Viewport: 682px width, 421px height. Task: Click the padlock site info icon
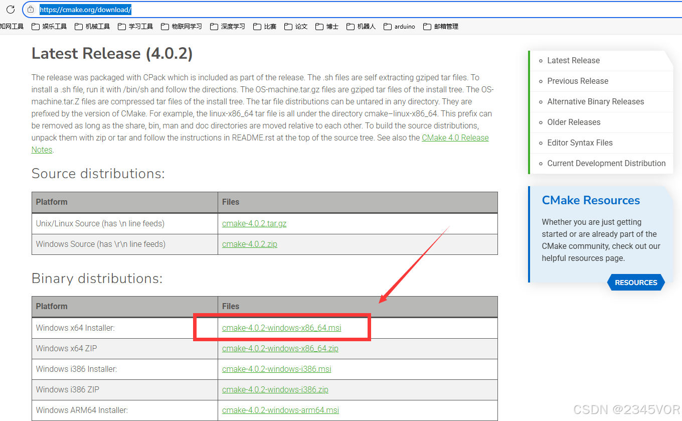[31, 10]
